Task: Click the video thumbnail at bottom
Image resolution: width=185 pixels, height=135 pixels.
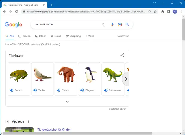Action: pyautogui.click(x=19, y=130)
